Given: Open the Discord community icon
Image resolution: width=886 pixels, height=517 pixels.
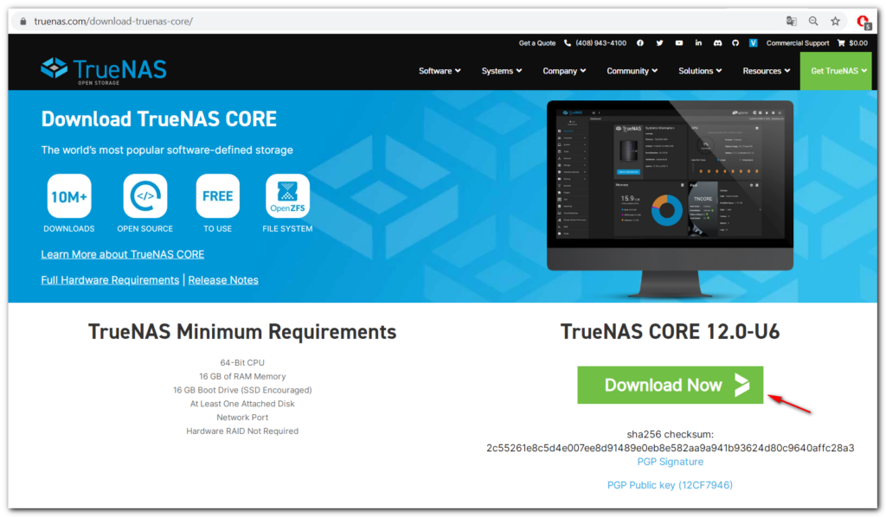Looking at the screenshot, I should [x=717, y=43].
